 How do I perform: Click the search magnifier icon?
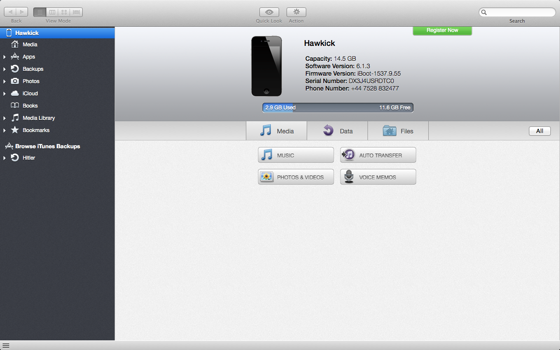coord(484,12)
